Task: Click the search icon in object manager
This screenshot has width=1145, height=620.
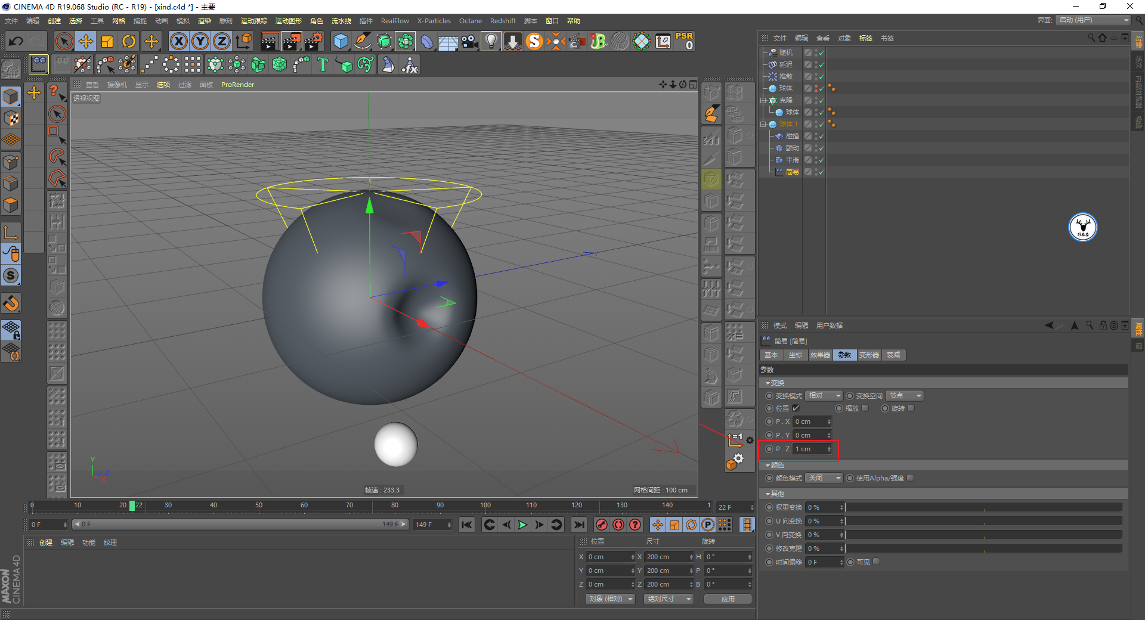Action: tap(1091, 38)
